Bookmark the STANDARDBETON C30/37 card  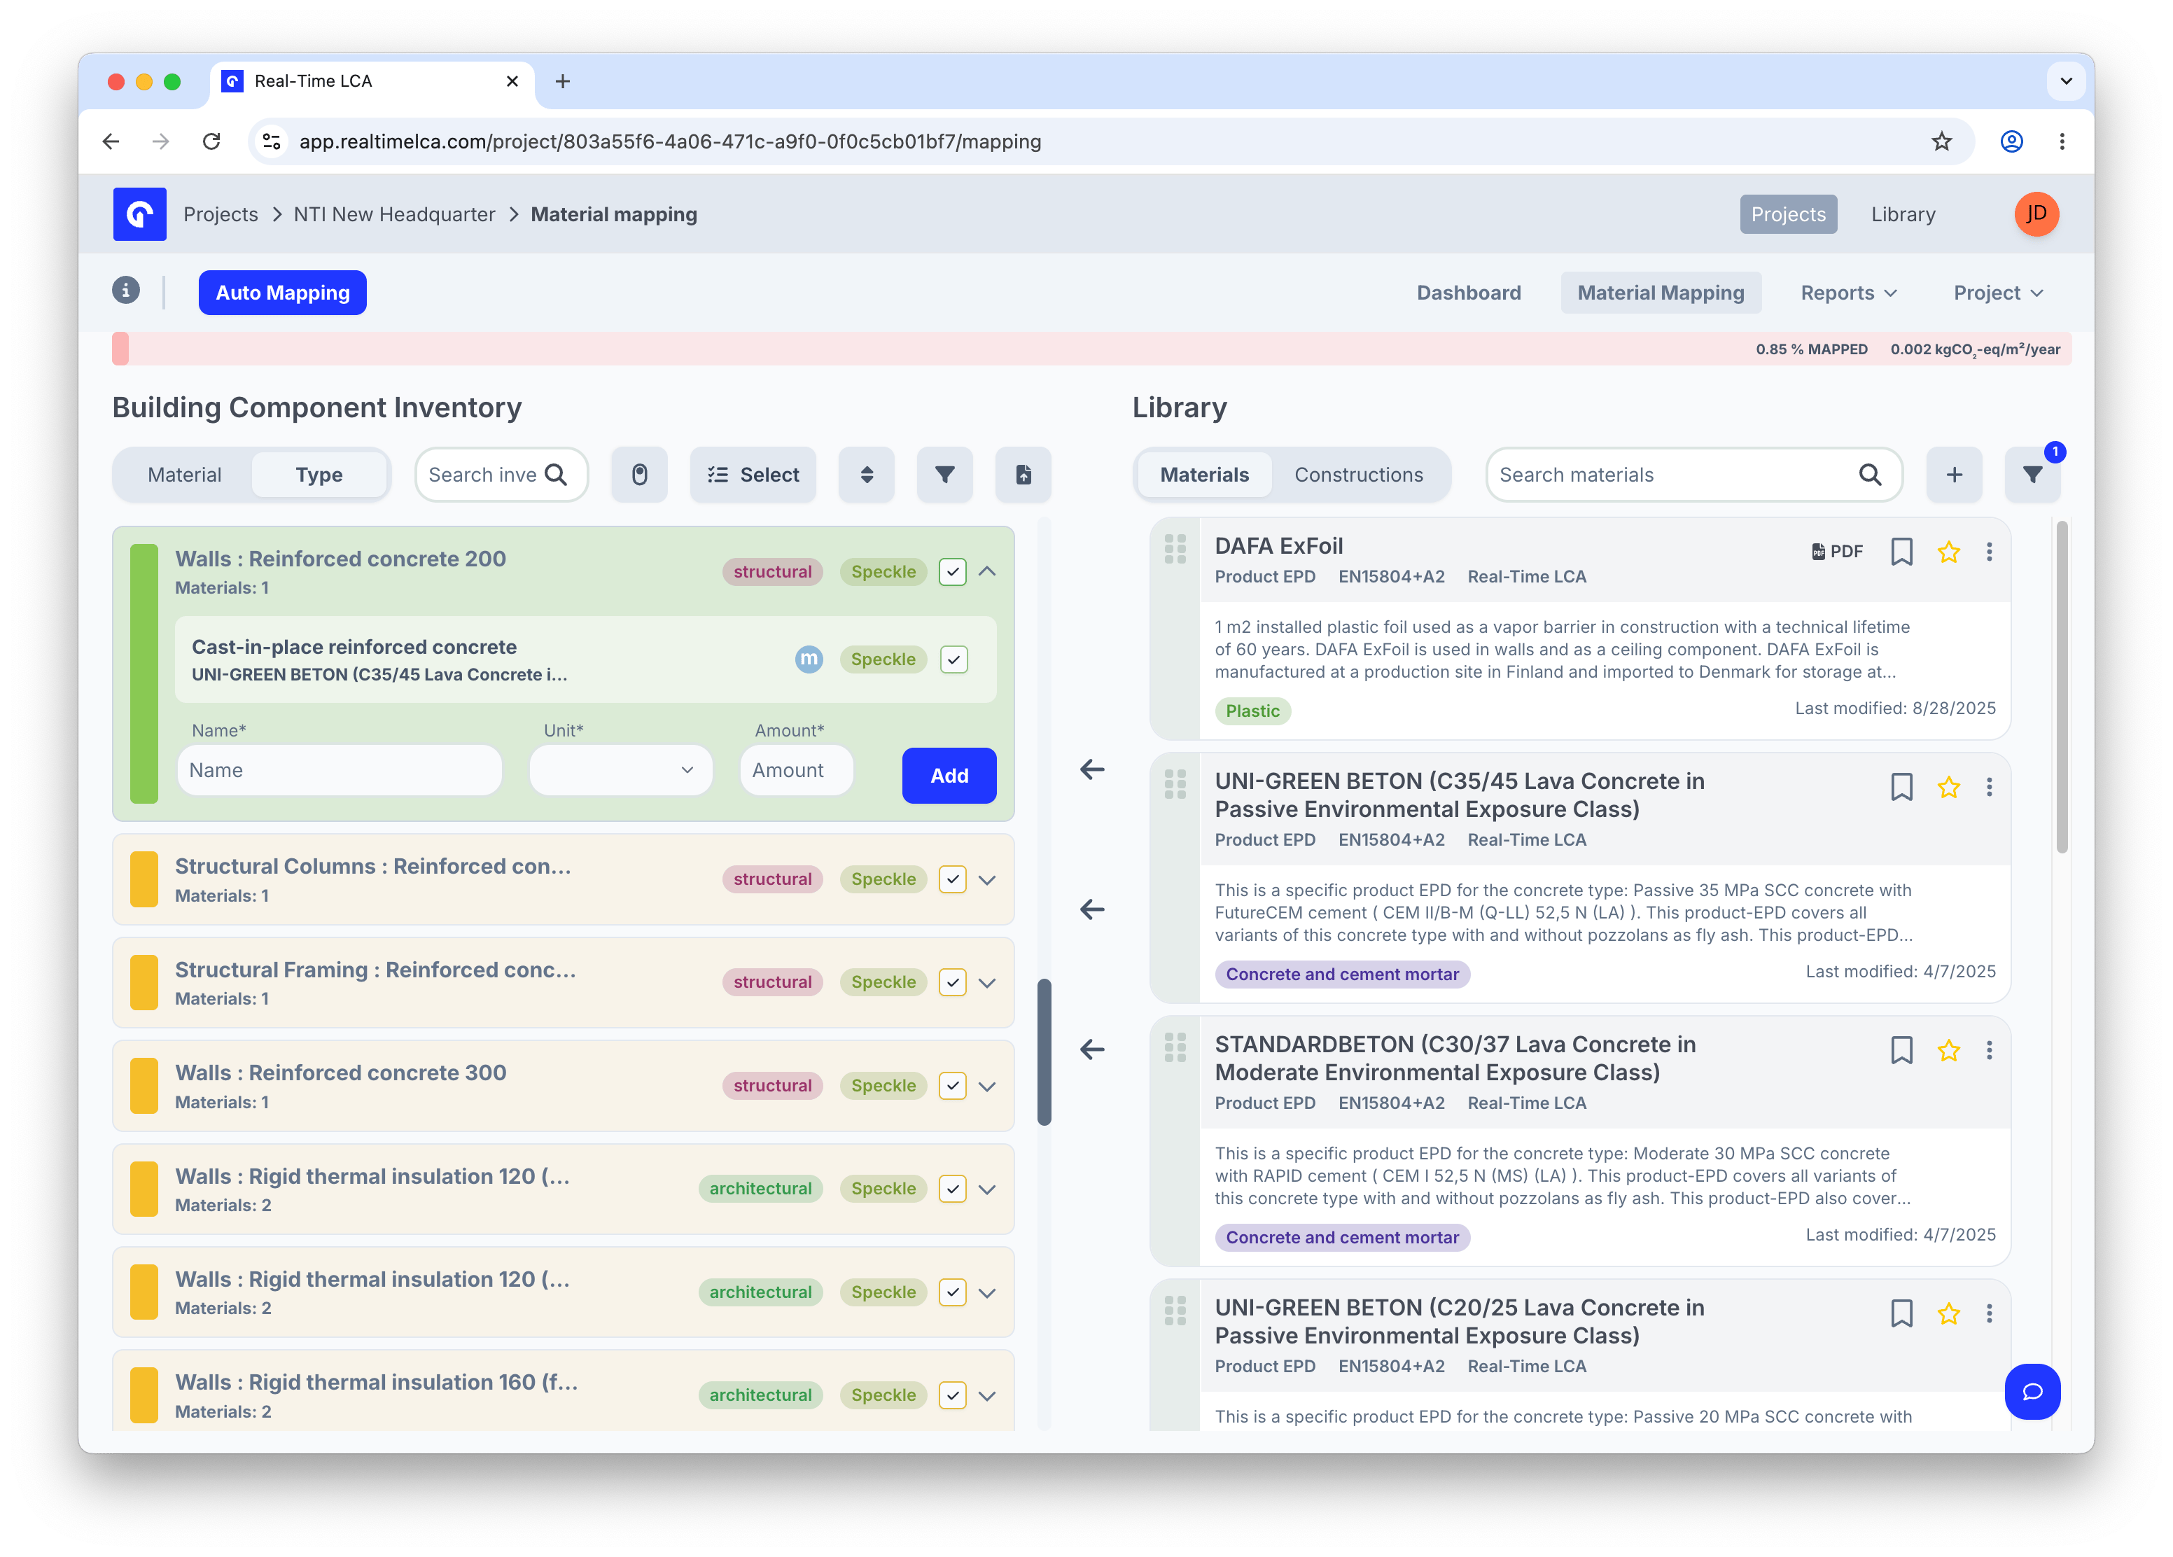coord(1902,1051)
